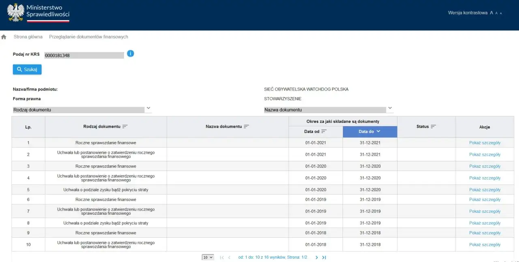The height and width of the screenshot is (262, 519).
Task: Open the results-per-page selector showing 10
Action: click(x=208, y=257)
